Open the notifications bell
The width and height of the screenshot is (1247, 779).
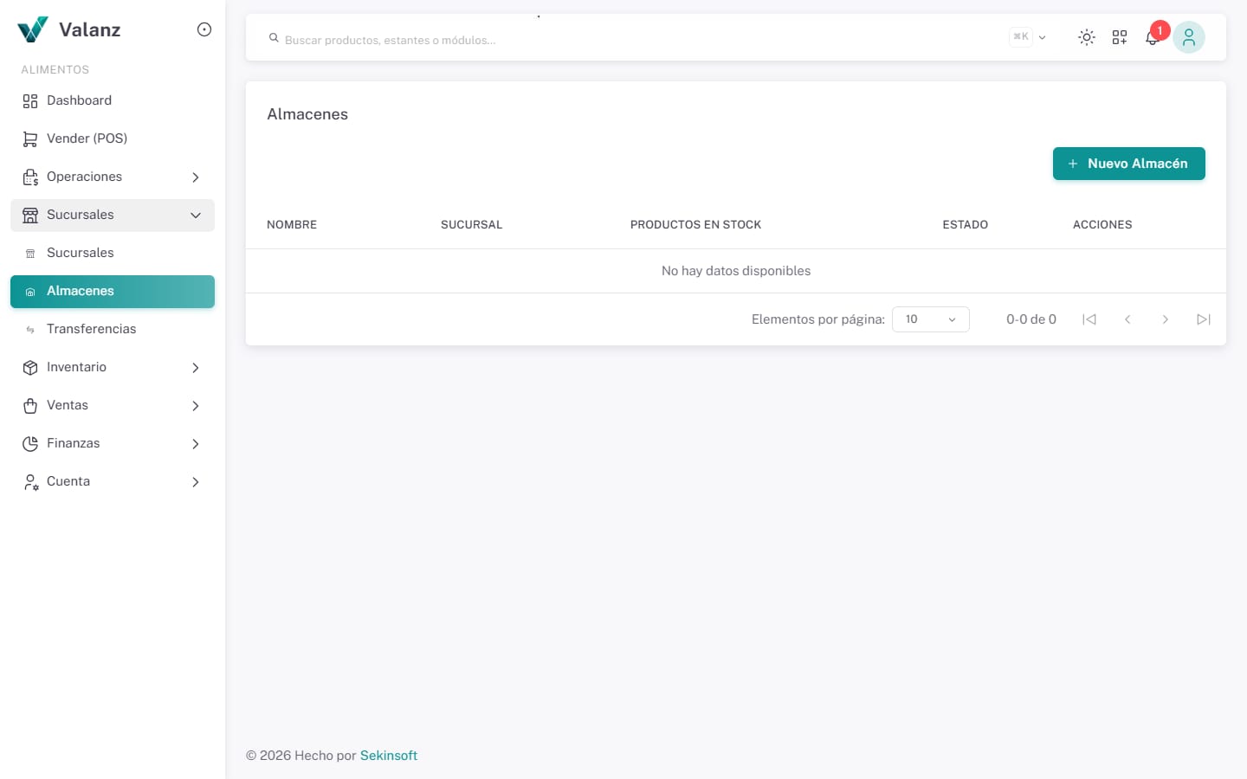1153,37
